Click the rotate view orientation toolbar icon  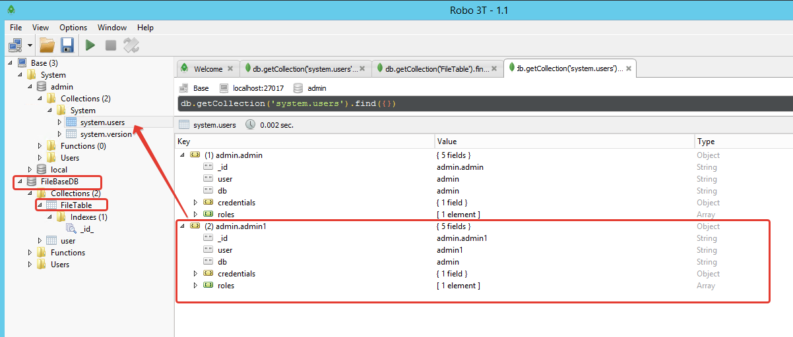(131, 45)
